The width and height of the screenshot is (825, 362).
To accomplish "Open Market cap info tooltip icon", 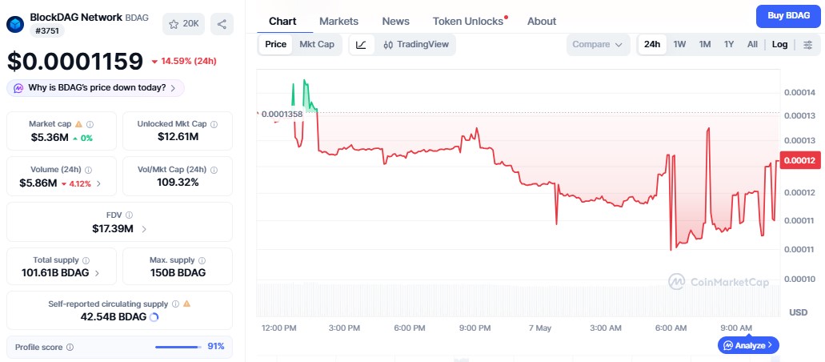I will (x=90, y=124).
